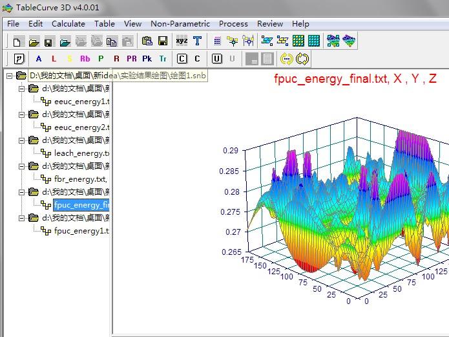
Task: Collapse the folder above leach_energy entry
Action: (x=21, y=140)
